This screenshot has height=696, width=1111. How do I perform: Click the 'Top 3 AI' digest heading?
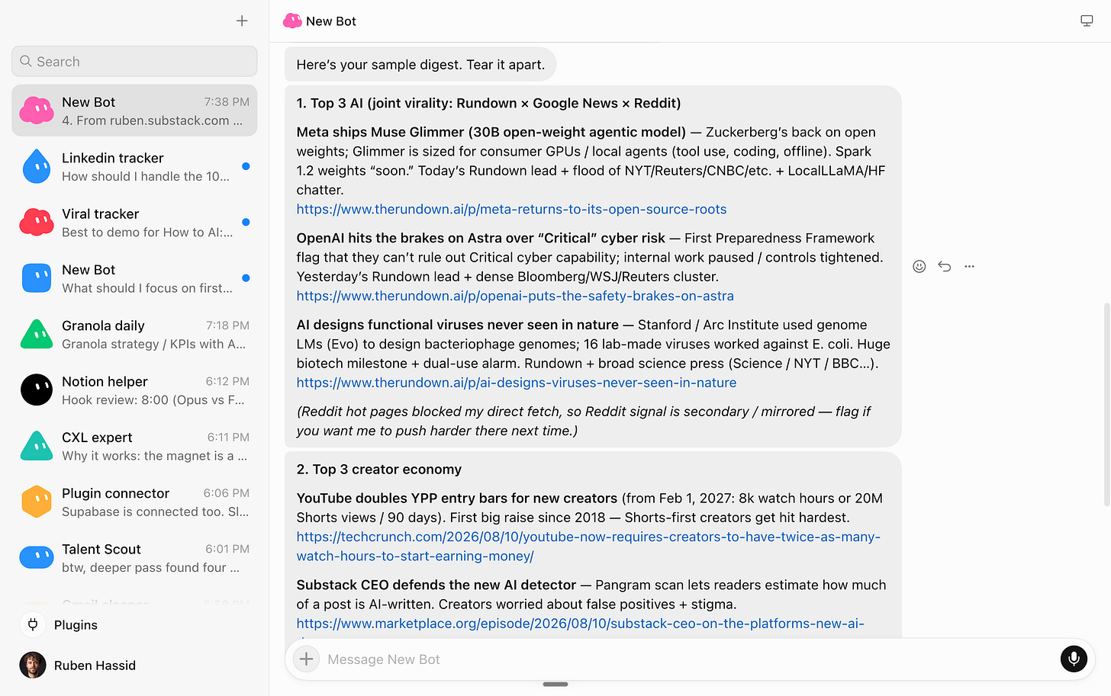point(488,103)
